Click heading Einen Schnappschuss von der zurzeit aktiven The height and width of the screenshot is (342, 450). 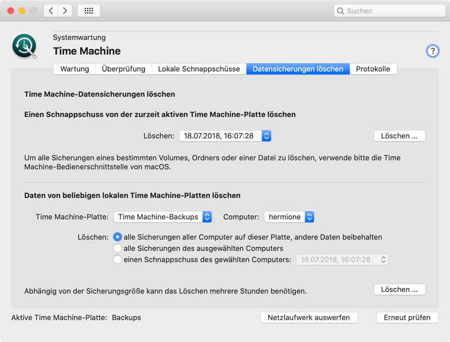[x=160, y=115]
